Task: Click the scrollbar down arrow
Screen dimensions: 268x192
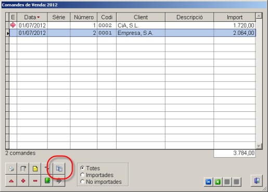Action: click(259, 146)
